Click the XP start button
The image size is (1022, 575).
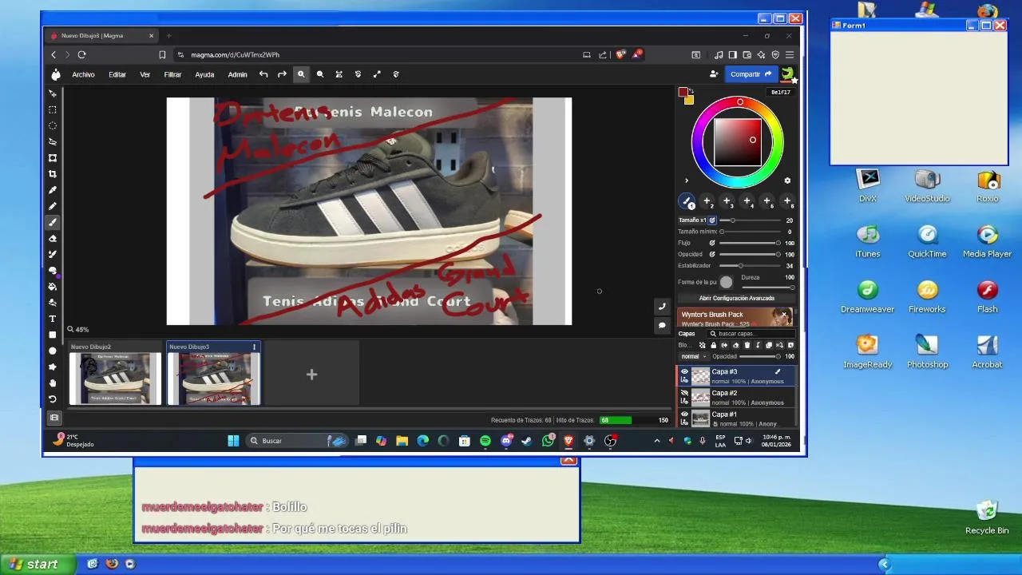pyautogui.click(x=38, y=564)
